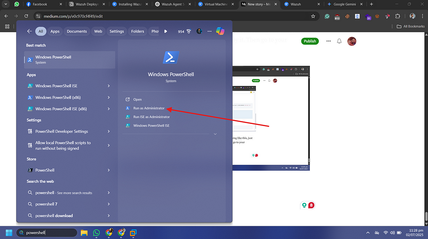The width and height of the screenshot is (428, 239).
Task: Open Windows Start button
Action: click(x=9, y=233)
